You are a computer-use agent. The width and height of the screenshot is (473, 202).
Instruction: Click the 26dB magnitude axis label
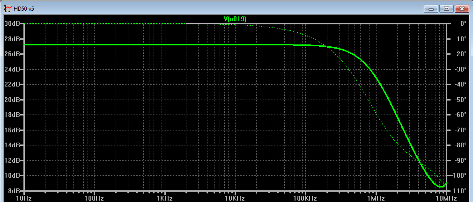[x=12, y=54]
